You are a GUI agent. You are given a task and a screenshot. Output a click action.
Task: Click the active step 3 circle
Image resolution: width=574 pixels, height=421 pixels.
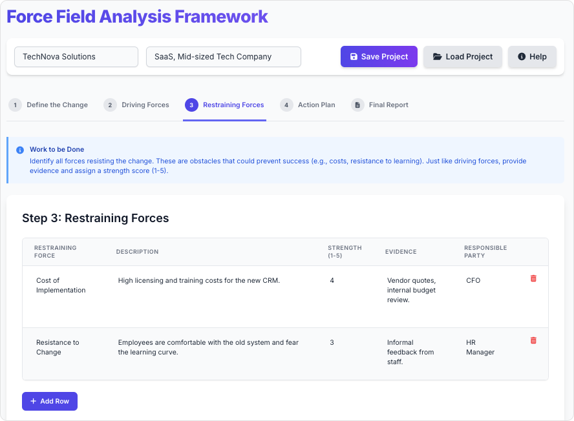[x=191, y=105]
